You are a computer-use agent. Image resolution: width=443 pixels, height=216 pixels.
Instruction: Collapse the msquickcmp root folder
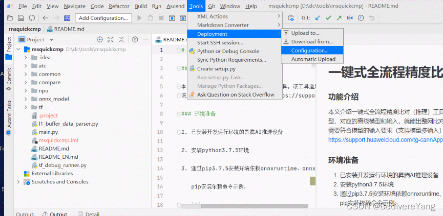(x=18, y=50)
